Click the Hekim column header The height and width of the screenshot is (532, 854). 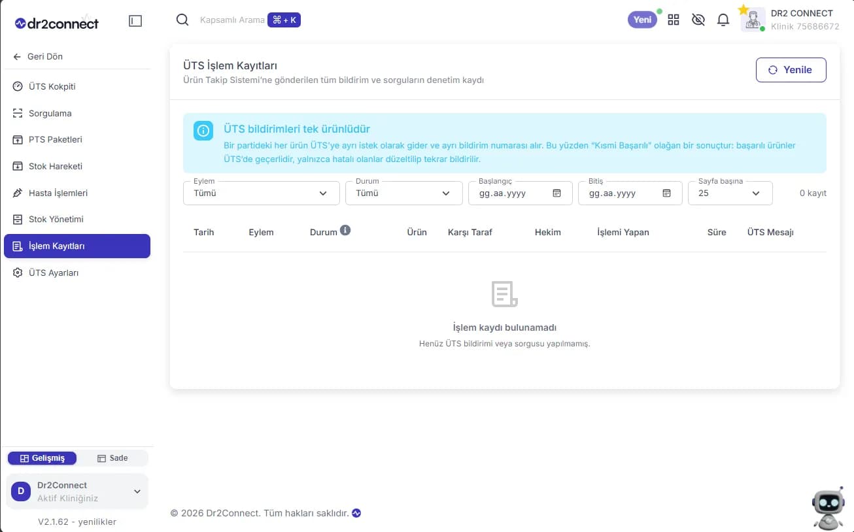(x=548, y=232)
